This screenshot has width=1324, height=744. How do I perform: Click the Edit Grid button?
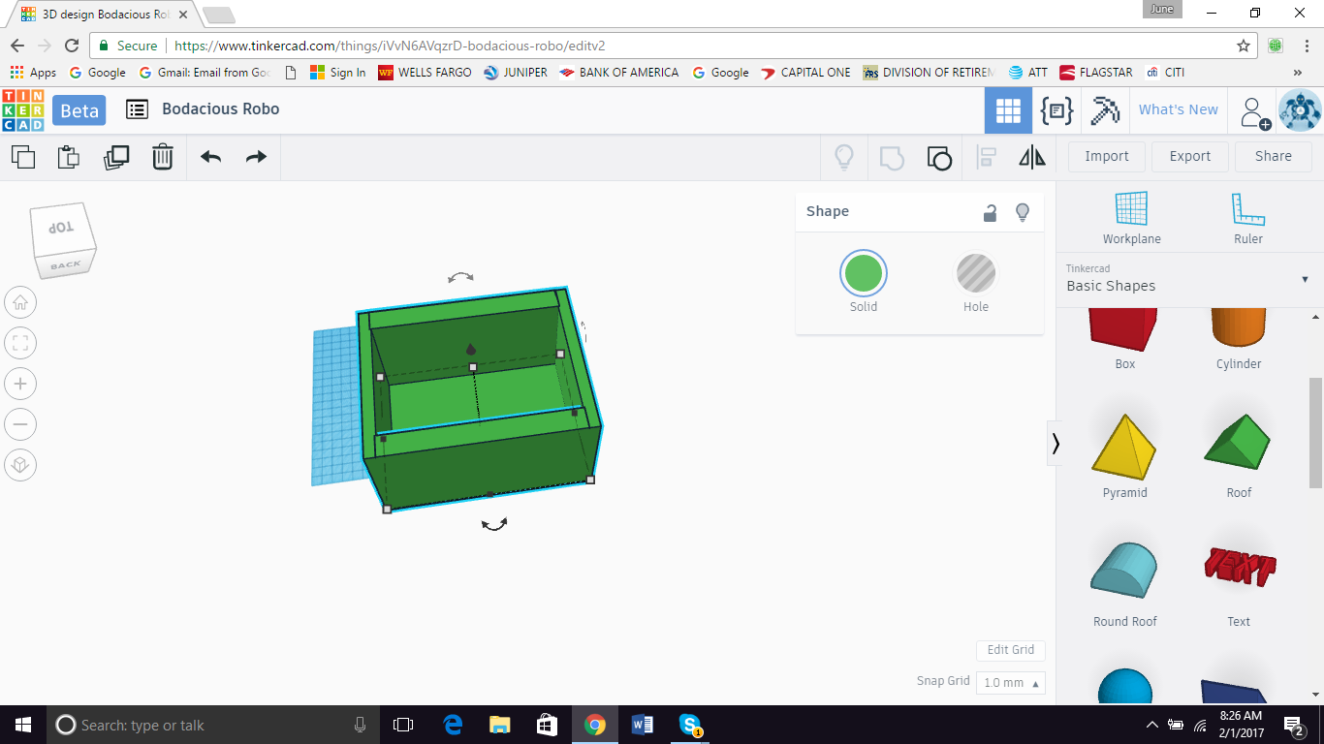1011,650
